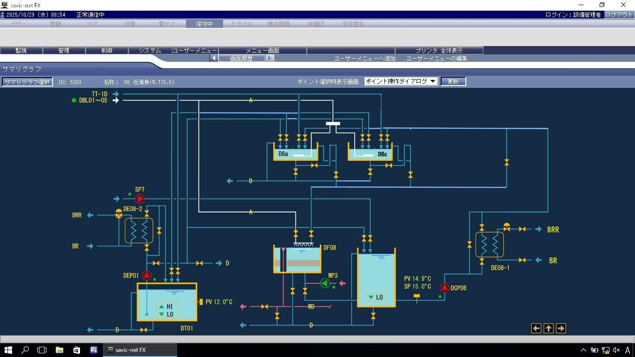Screen dimensions: 635x357
Task: Click the left arrow navigation icon
Action: pyautogui.click(x=536, y=328)
